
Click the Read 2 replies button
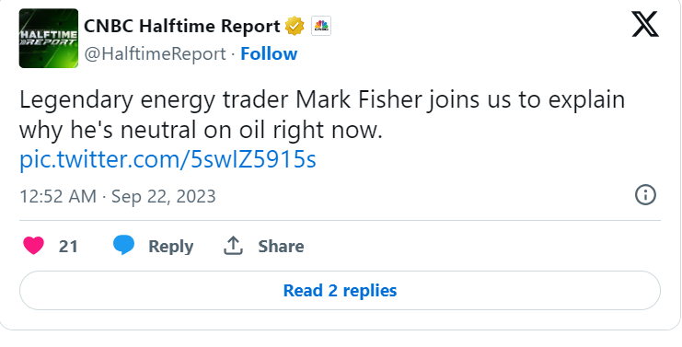click(341, 291)
